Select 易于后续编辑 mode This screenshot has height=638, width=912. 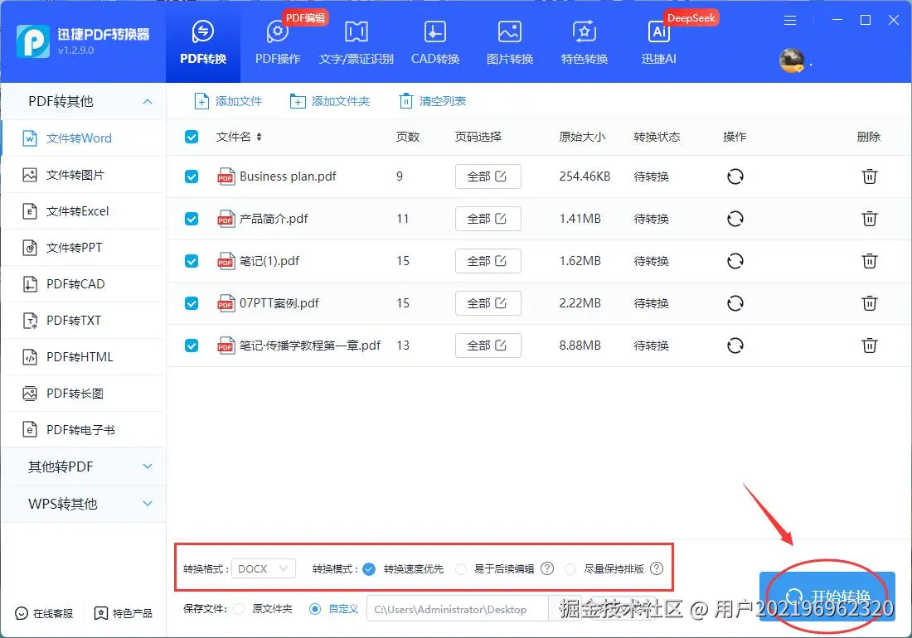461,569
